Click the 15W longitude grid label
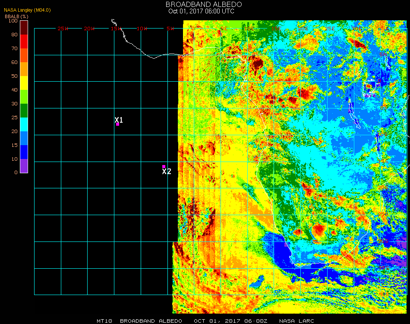 click(116, 29)
